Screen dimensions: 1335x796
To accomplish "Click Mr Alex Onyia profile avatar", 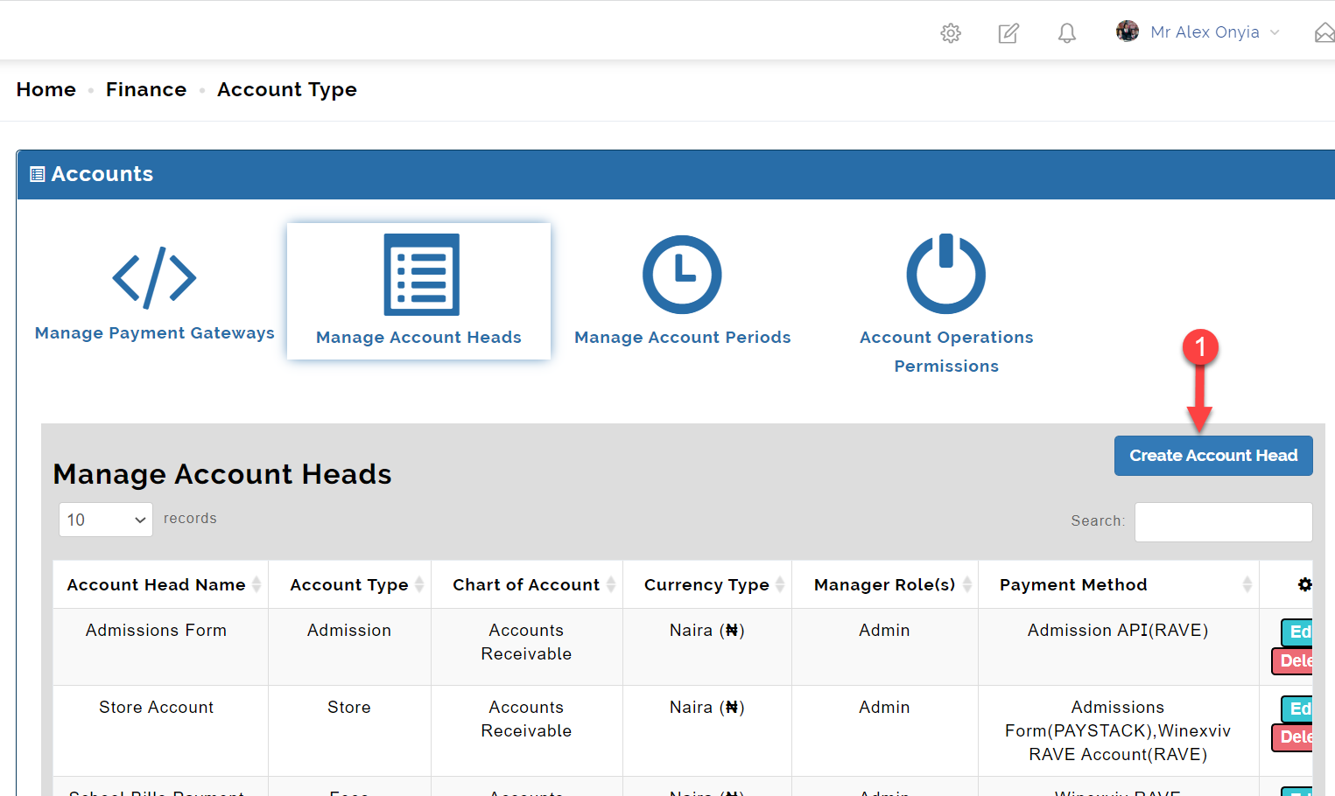I will click(1128, 31).
